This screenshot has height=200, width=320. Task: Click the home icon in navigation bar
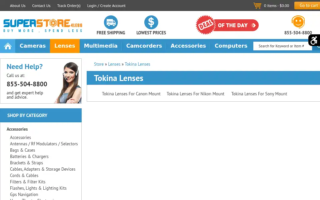point(8,46)
